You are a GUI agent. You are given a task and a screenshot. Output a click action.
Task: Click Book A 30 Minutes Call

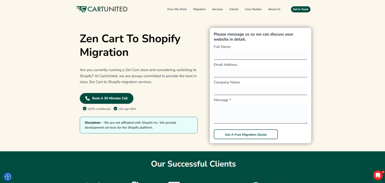pyautogui.click(x=106, y=98)
